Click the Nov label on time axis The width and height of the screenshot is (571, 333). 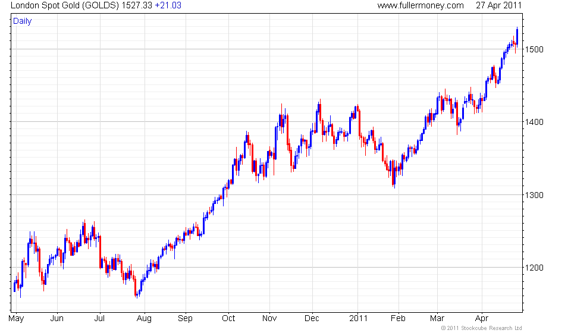pyautogui.click(x=269, y=319)
